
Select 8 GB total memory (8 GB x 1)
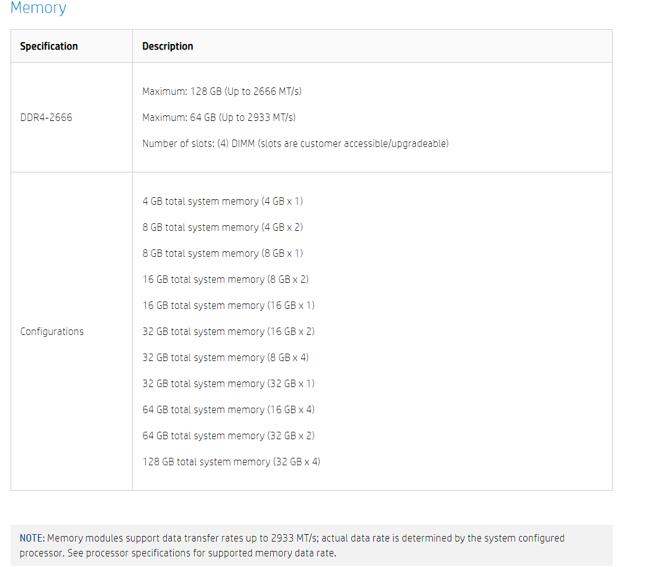pyautogui.click(x=223, y=253)
